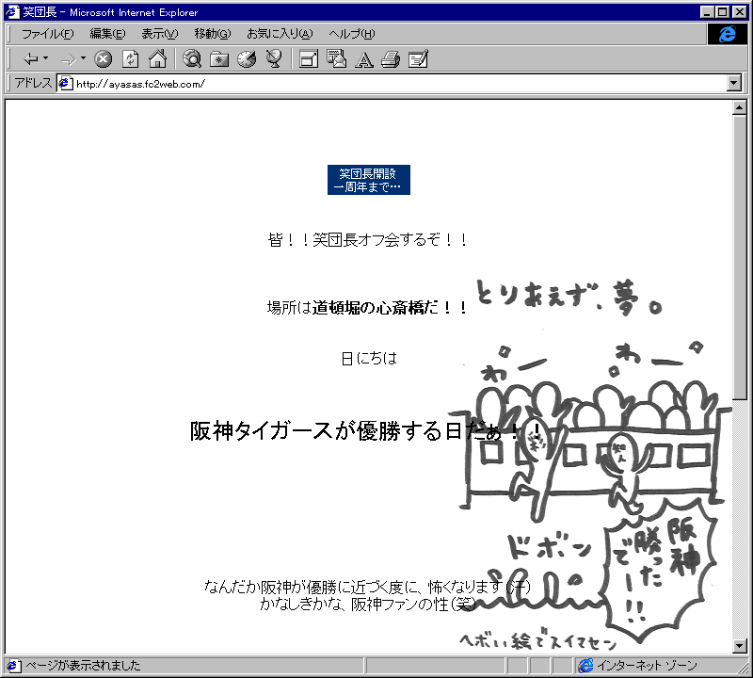Minimize the Internet Explorer window
Image resolution: width=753 pixels, height=678 pixels.
(x=707, y=12)
